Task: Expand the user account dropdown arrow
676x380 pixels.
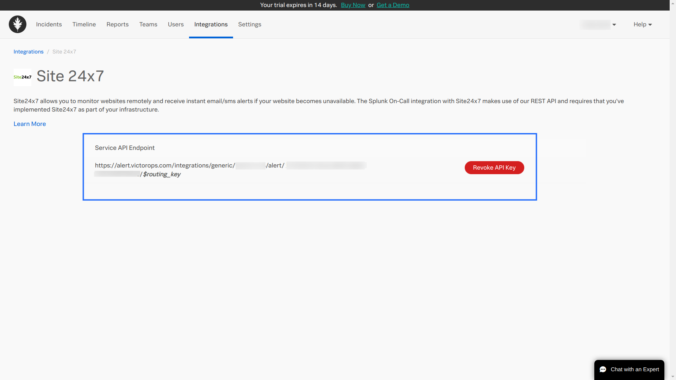Action: point(614,25)
